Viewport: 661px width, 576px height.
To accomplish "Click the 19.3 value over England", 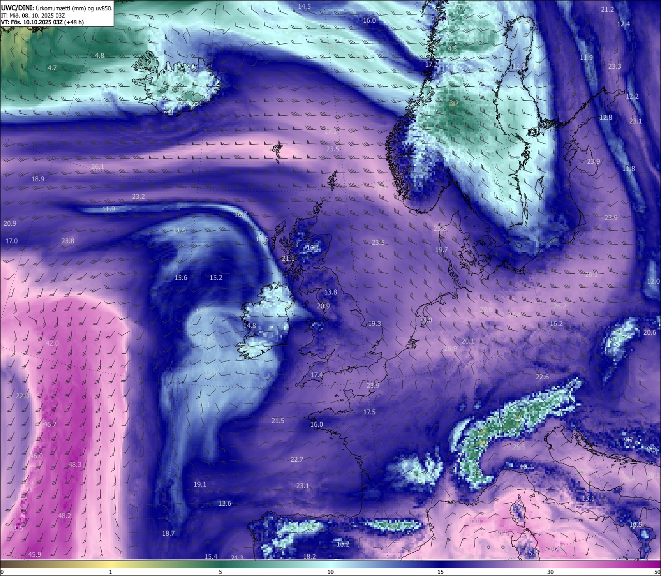I will click(x=374, y=323).
